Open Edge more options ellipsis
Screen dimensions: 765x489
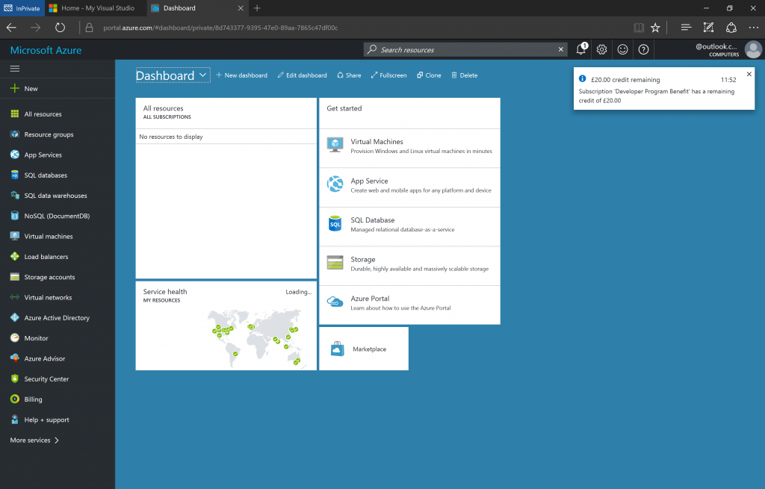pos(753,28)
